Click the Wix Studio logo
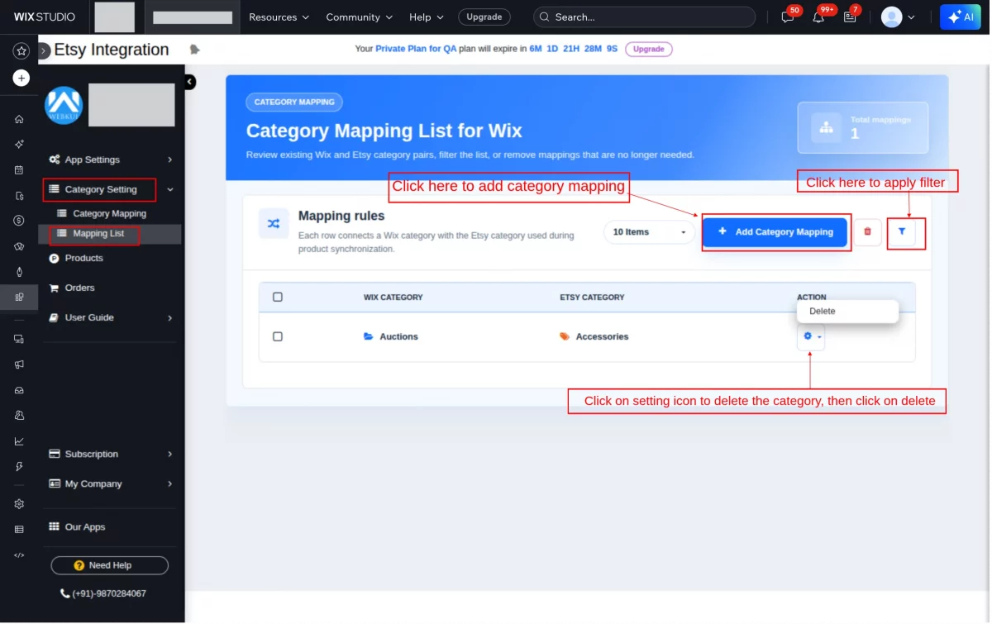Image resolution: width=992 pixels, height=624 pixels. tap(45, 17)
